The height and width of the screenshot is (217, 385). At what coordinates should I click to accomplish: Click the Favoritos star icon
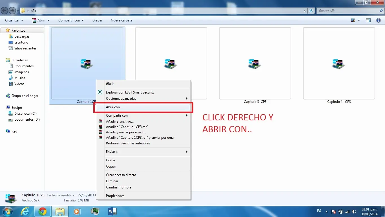pos(8,30)
